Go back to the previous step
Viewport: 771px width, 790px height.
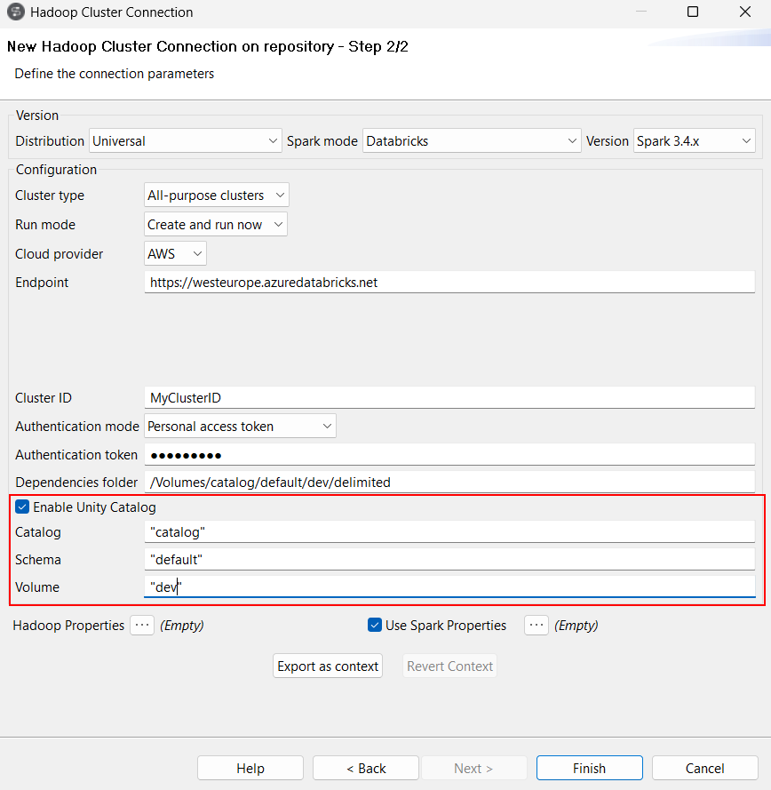[x=365, y=768]
